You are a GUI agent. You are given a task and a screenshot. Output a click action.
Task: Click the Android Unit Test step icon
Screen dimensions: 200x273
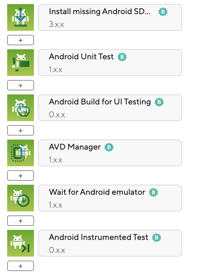coord(21,63)
